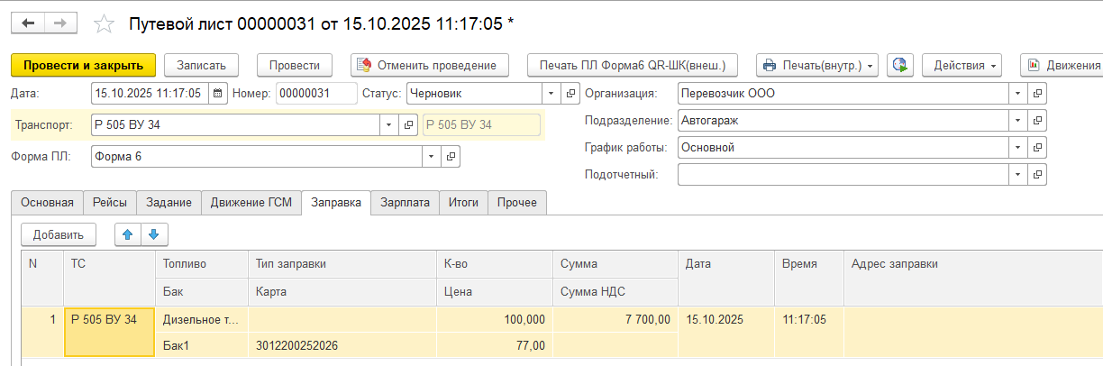Viewport: 1103px width, 366px height.
Task: Open the Транспорт record with the open-form icon
Action: coord(408,125)
